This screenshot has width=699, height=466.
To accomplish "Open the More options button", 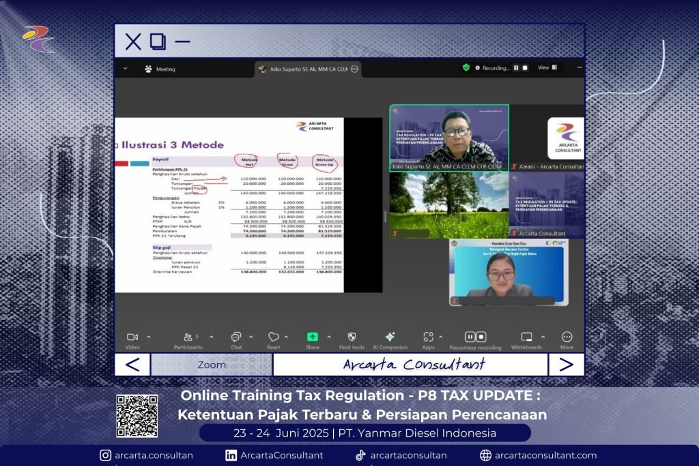I will (x=567, y=337).
